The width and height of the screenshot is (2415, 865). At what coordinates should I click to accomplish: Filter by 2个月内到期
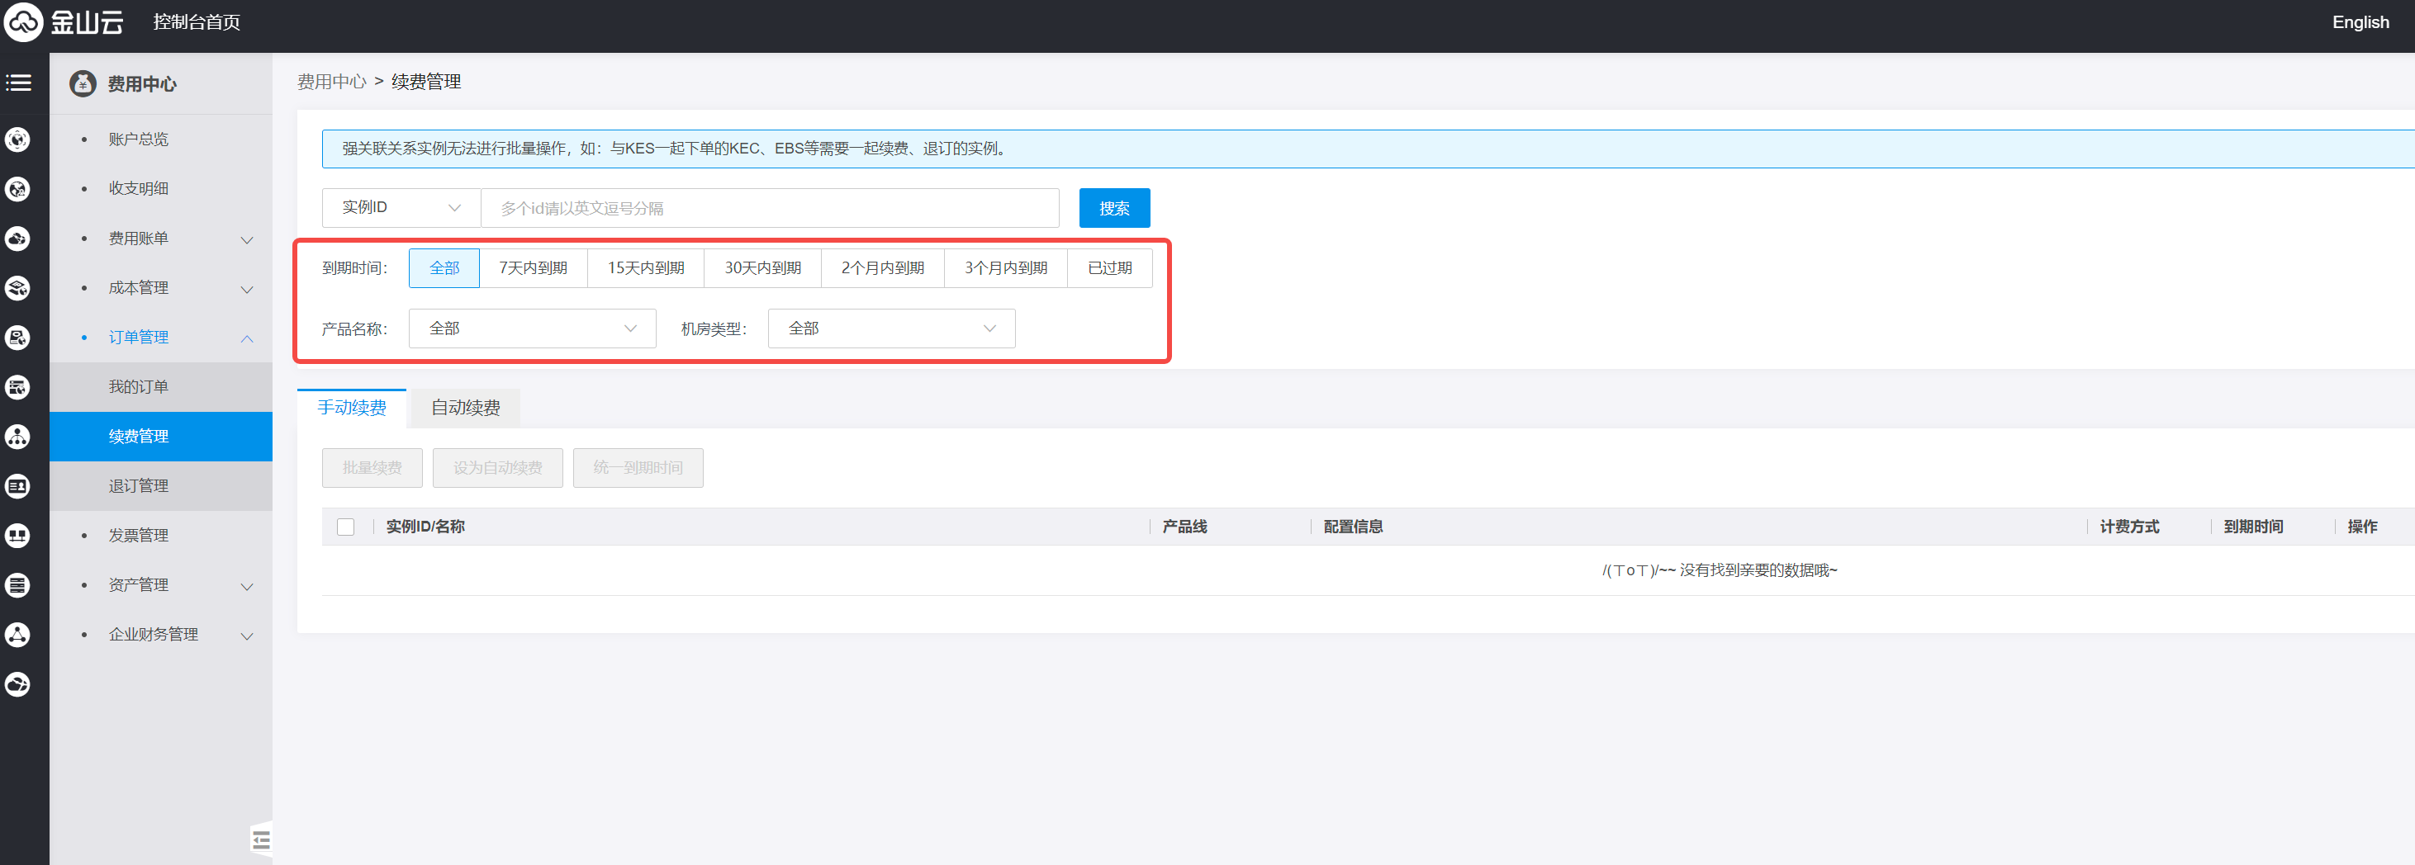[x=883, y=268]
